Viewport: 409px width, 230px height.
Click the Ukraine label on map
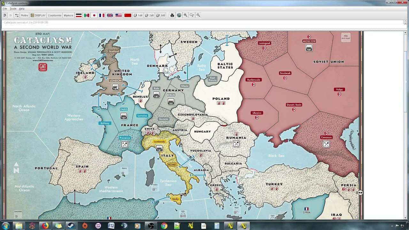[x=257, y=113]
